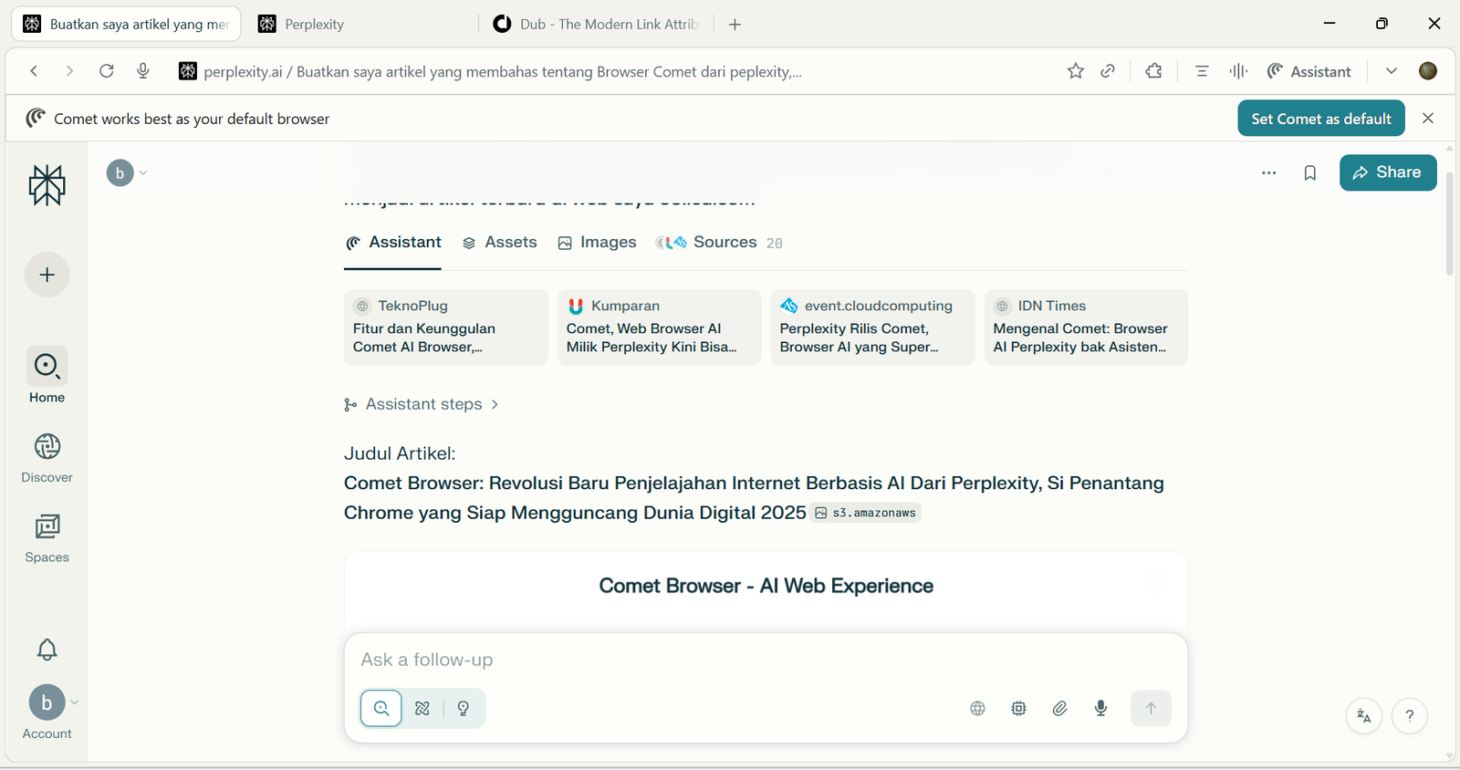Open the three-lines icon beside extensions
Screen dimensions: 1460x770
pos(1202,71)
